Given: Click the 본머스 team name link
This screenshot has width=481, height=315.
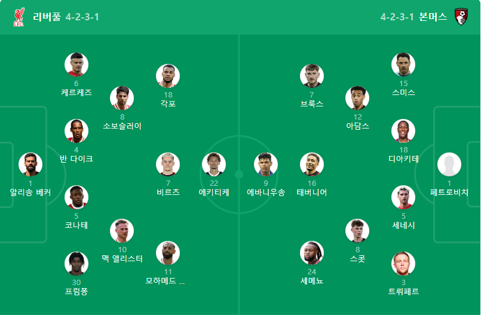Looking at the screenshot, I should pos(433,17).
